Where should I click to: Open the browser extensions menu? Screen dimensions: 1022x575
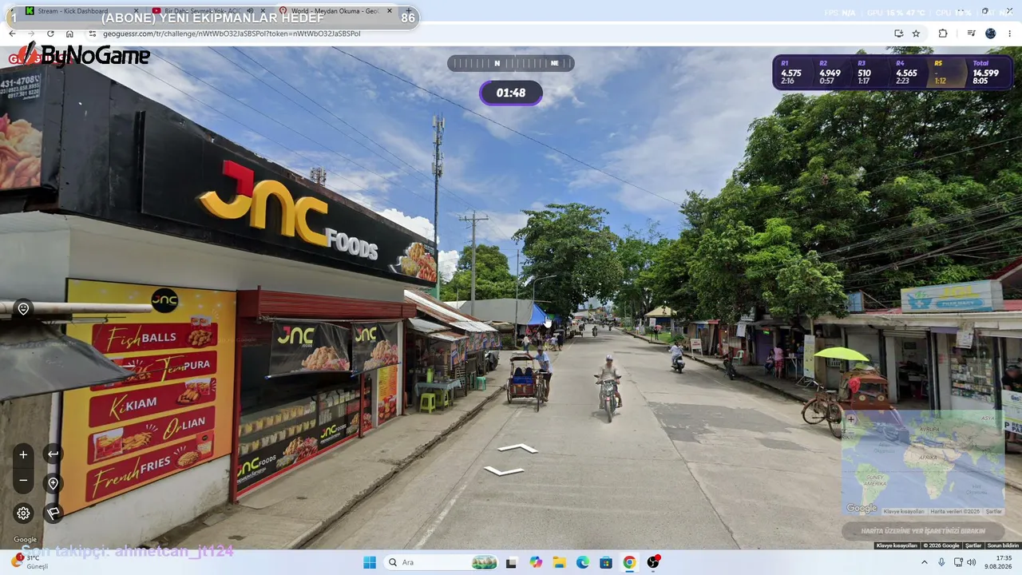pyautogui.click(x=943, y=34)
